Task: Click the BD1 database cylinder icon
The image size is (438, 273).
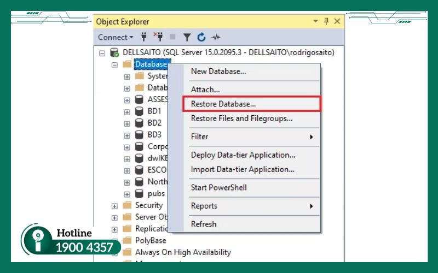Action: click(139, 111)
